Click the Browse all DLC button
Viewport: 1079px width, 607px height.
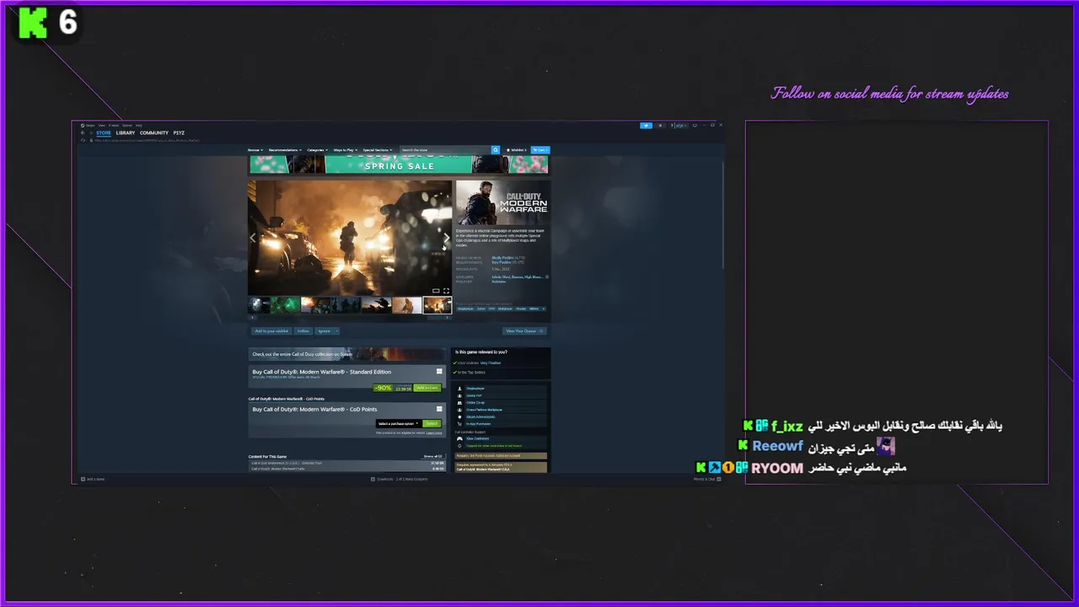pyautogui.click(x=432, y=456)
